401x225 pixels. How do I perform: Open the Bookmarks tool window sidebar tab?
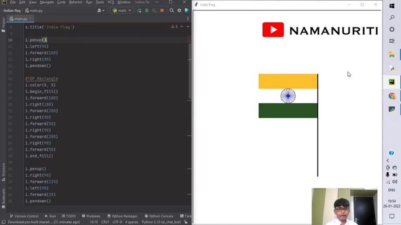(3, 199)
